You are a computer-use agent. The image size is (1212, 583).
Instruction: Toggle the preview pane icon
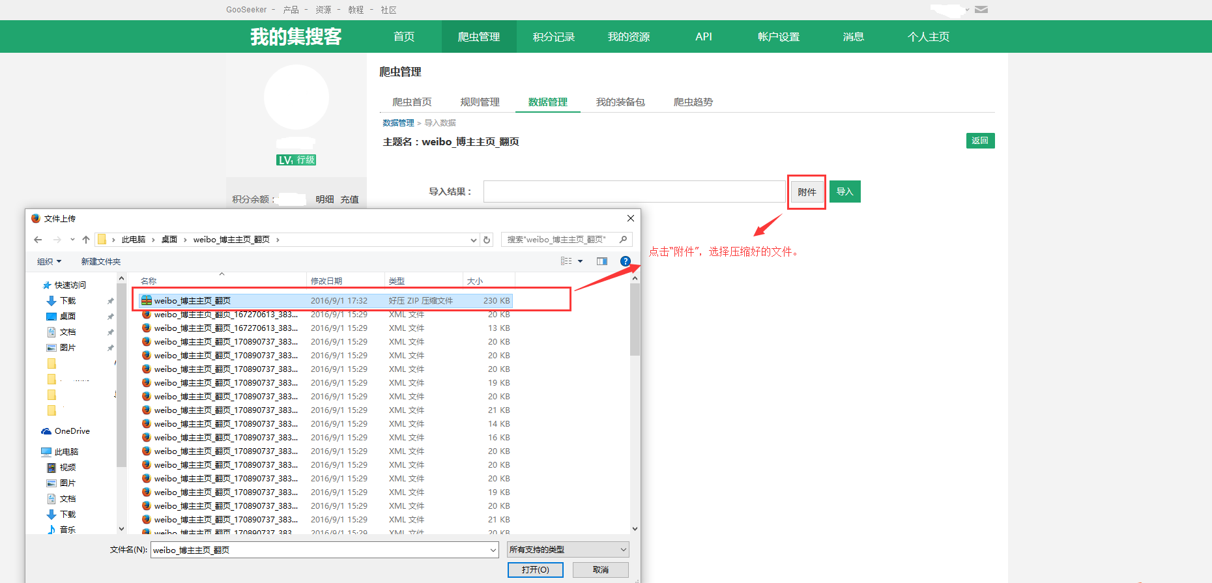(602, 261)
